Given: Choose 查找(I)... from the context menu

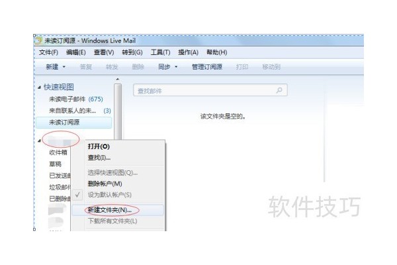Looking at the screenshot, I should (99, 158).
